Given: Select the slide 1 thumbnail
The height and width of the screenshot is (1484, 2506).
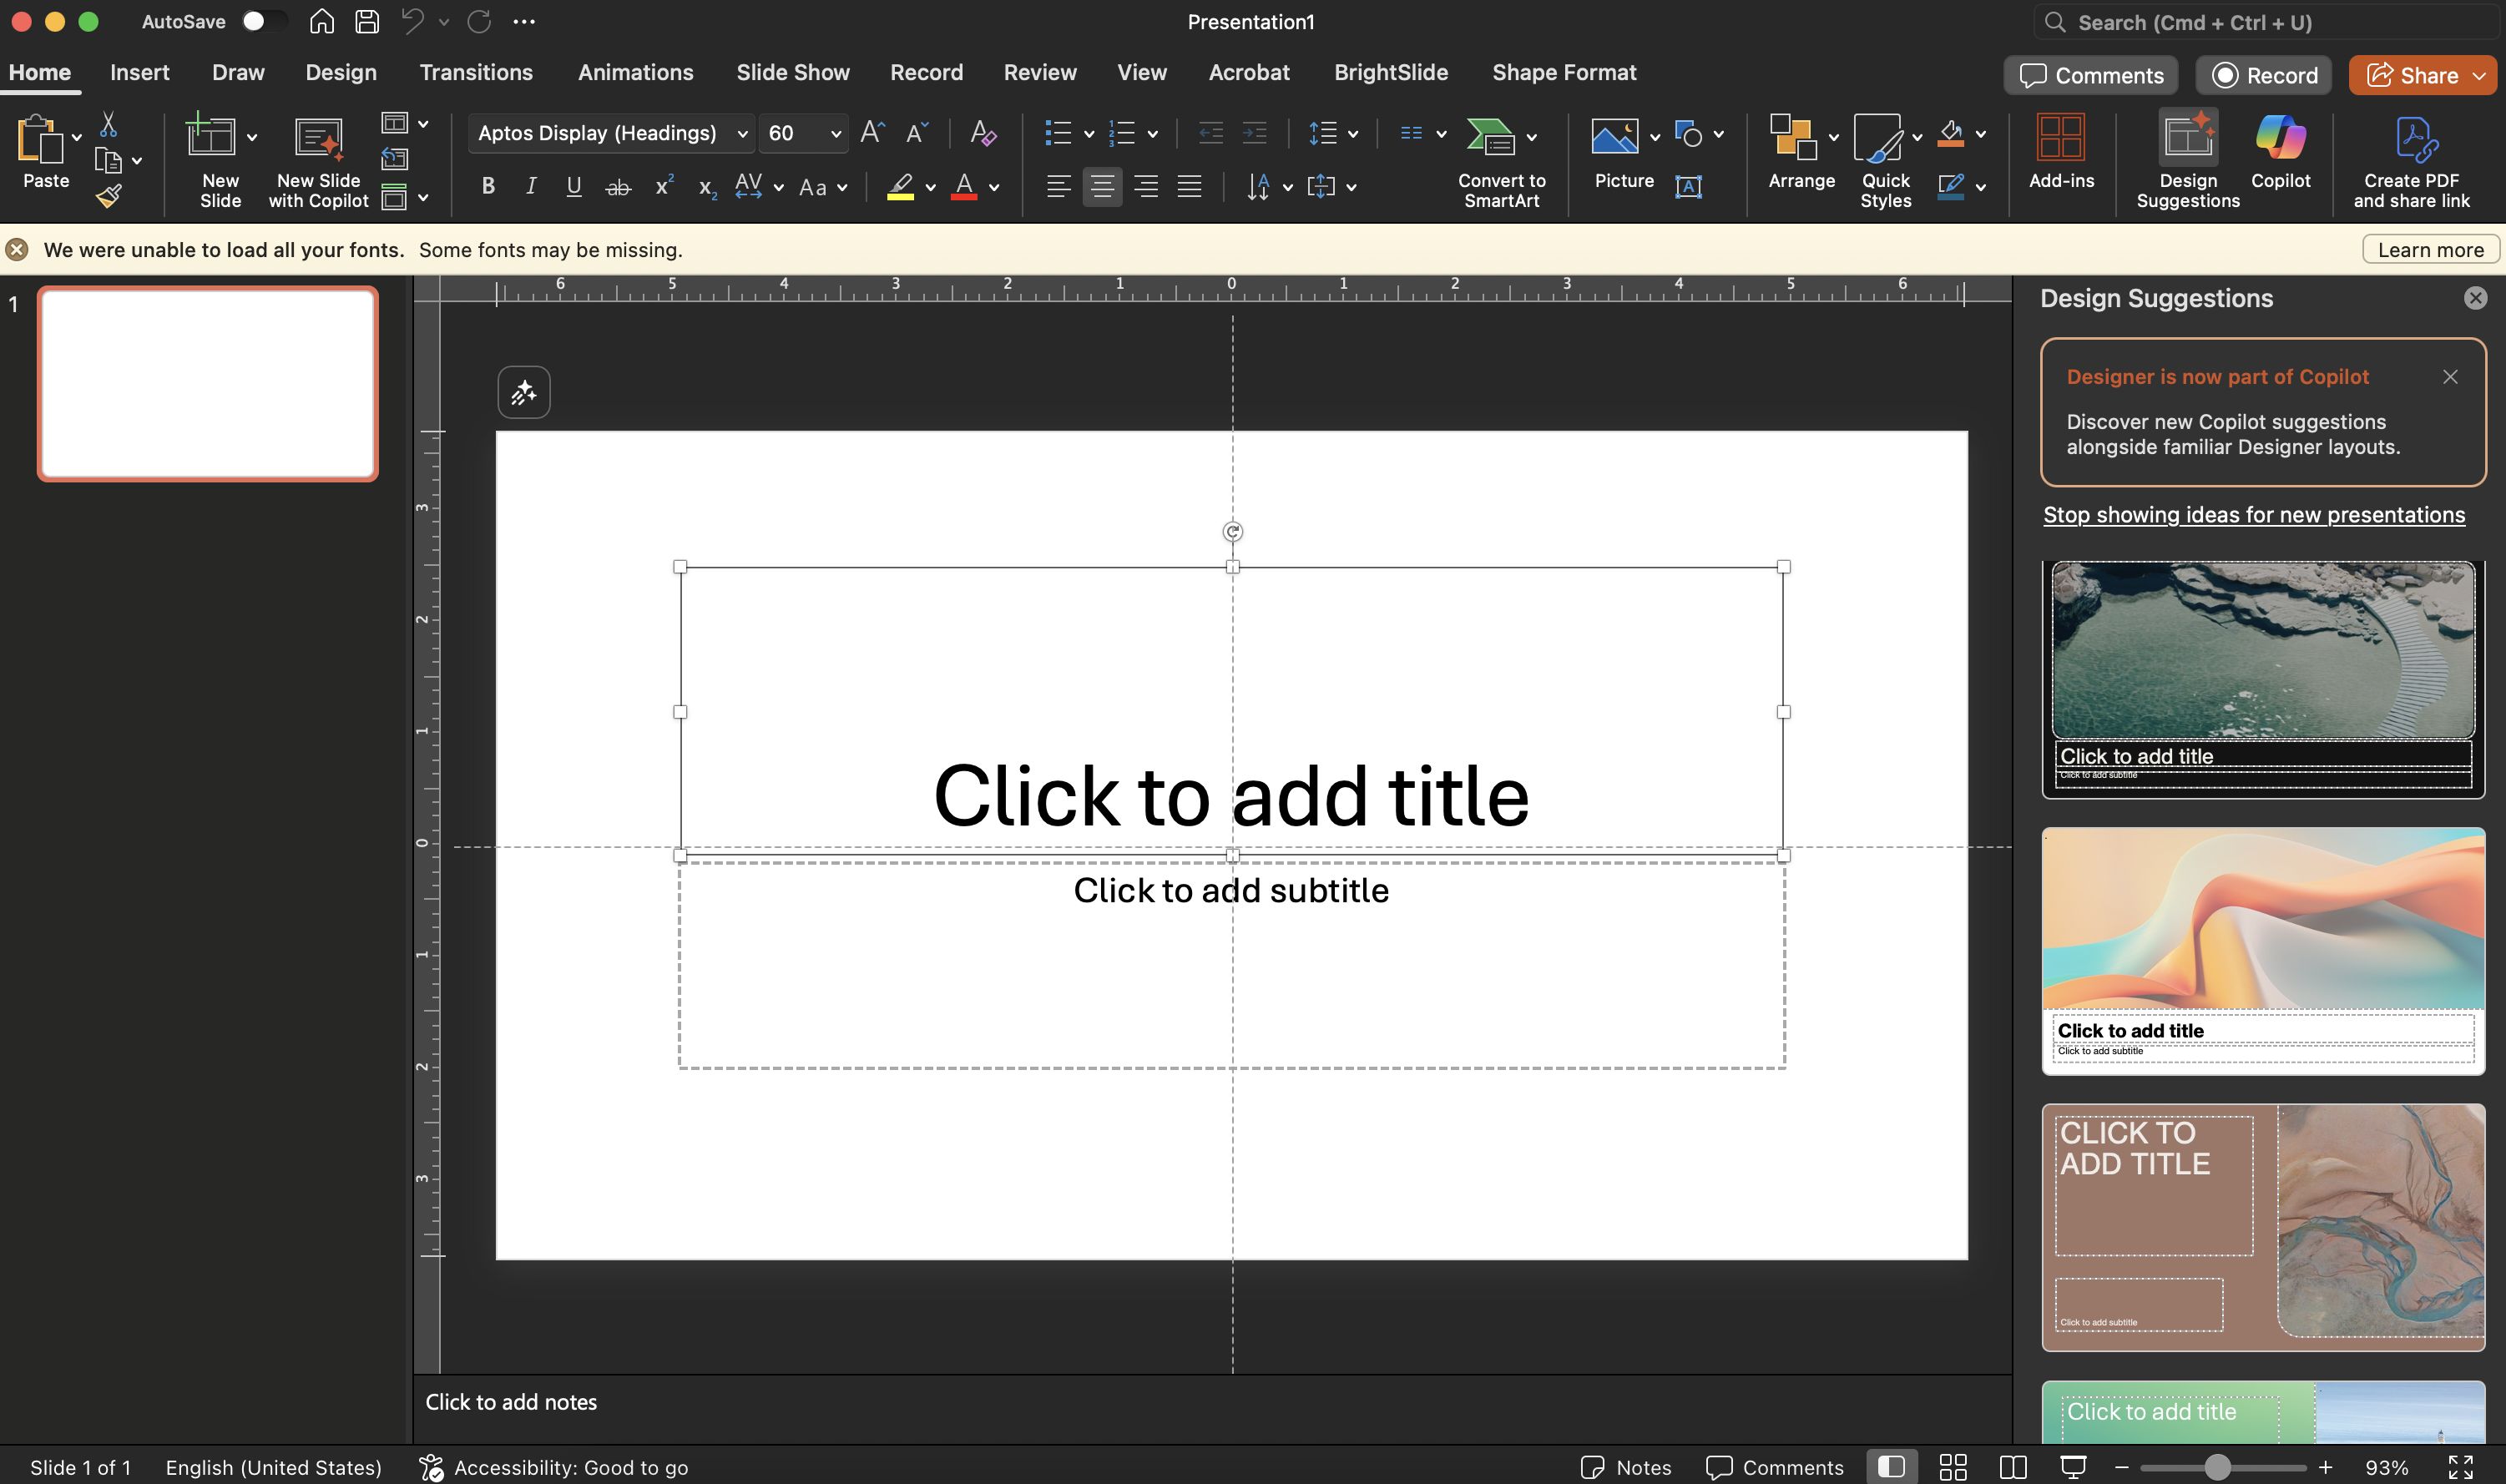Looking at the screenshot, I should (207, 384).
